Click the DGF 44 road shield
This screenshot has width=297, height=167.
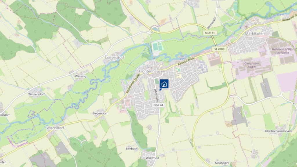tap(158, 105)
